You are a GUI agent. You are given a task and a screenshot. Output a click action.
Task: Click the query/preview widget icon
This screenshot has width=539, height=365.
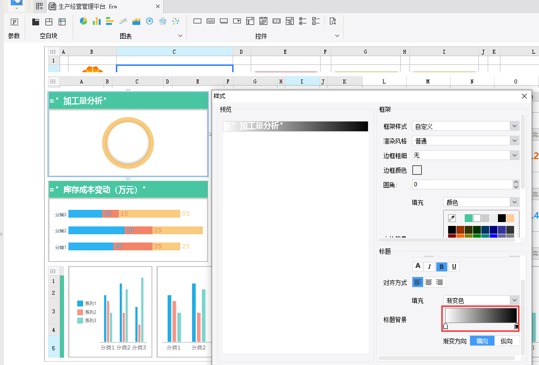click(332, 21)
